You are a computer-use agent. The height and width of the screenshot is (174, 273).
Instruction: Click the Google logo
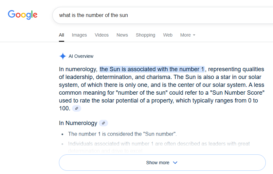pyautogui.click(x=23, y=15)
